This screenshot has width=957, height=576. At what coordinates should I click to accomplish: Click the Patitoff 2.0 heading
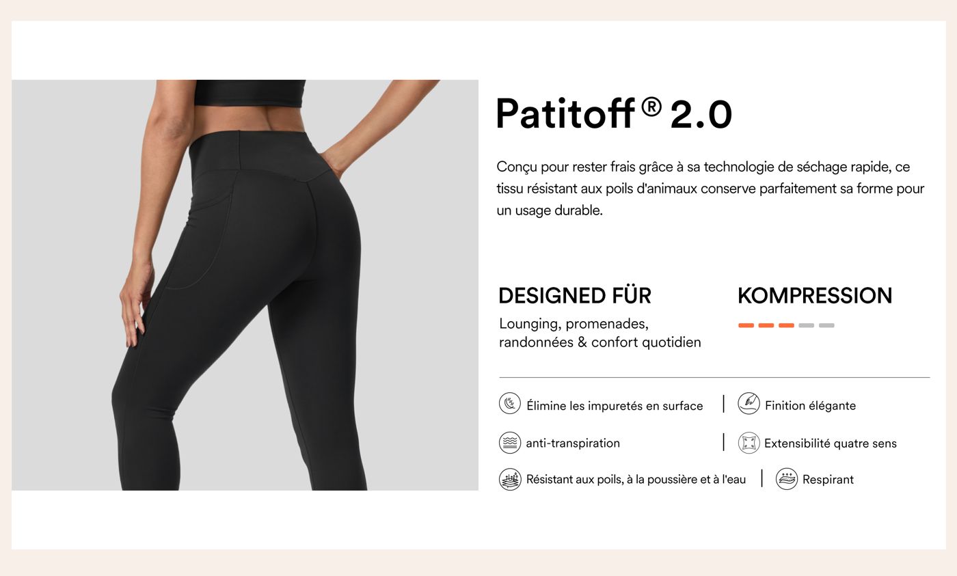click(613, 113)
